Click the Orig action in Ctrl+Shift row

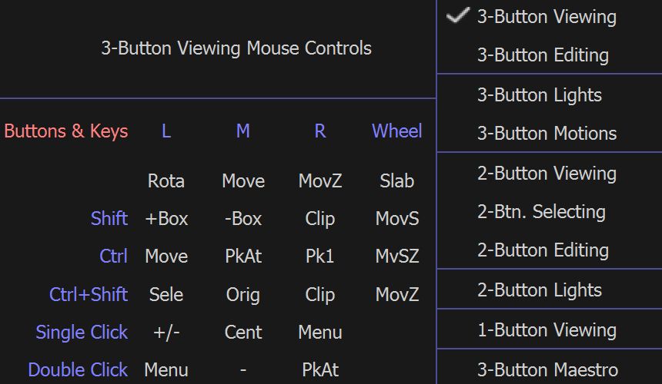(x=243, y=295)
